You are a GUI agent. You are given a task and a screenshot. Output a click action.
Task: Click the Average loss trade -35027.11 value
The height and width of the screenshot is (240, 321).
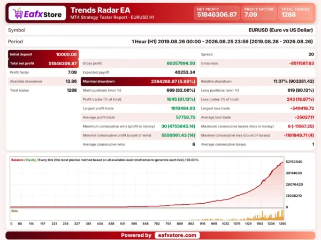pos(304,117)
